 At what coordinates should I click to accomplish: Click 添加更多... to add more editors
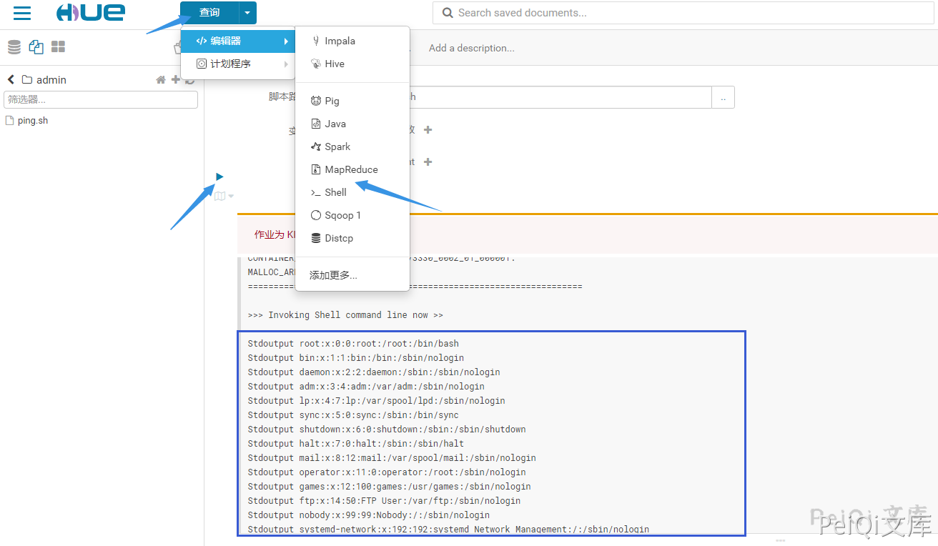tap(333, 275)
